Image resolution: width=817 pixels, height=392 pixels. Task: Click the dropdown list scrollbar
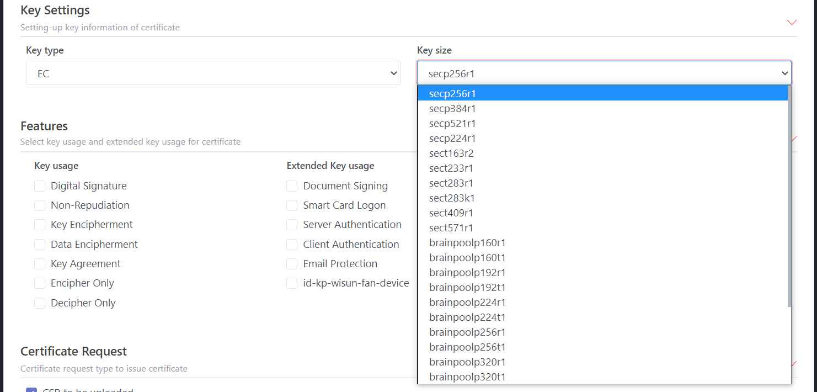pos(789,196)
